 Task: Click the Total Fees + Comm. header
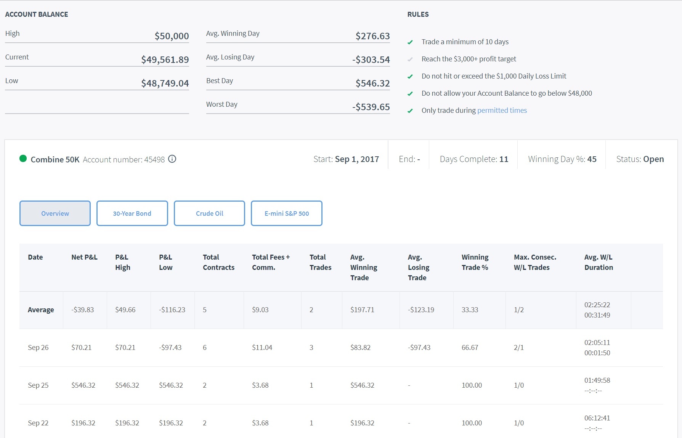click(x=270, y=262)
